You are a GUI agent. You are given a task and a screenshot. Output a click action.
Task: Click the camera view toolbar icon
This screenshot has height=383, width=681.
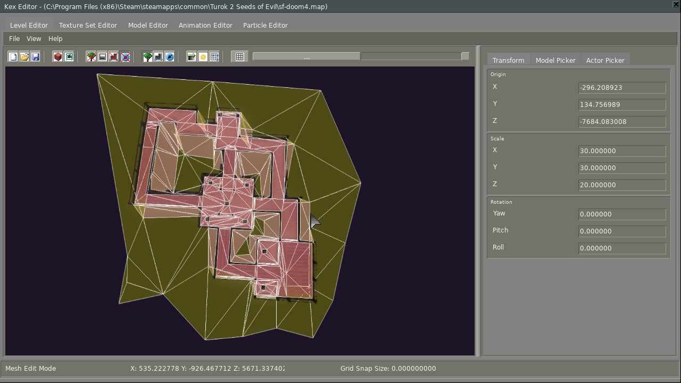coord(69,56)
